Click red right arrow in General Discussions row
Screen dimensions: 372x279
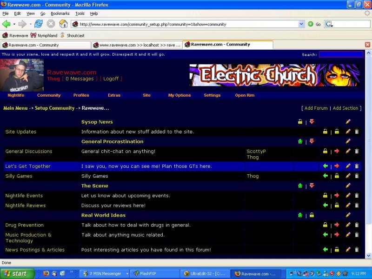337,151
